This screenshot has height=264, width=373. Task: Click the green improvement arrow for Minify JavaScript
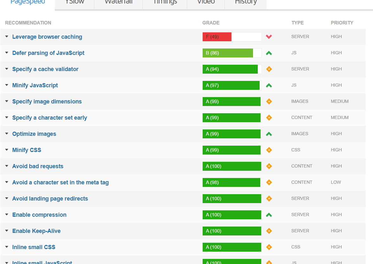point(269,85)
